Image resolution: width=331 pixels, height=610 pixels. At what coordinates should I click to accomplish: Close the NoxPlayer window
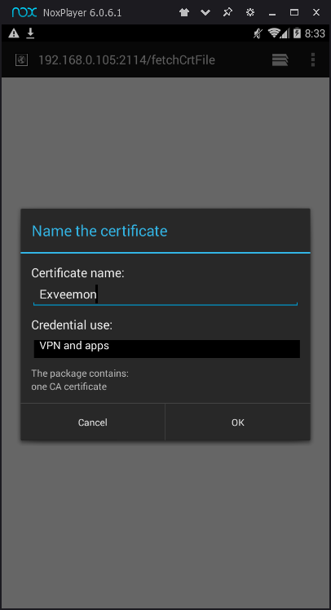coord(316,12)
